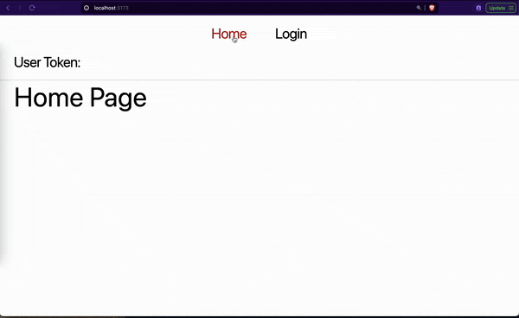Click the User Token label
The image size is (519, 318).
point(47,62)
